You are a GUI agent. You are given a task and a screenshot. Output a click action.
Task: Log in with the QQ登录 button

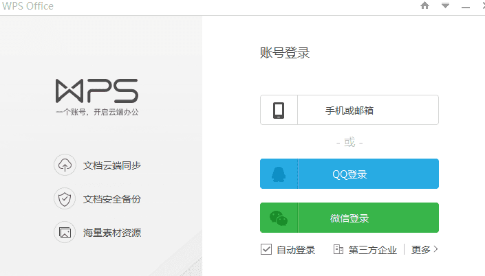click(x=349, y=174)
